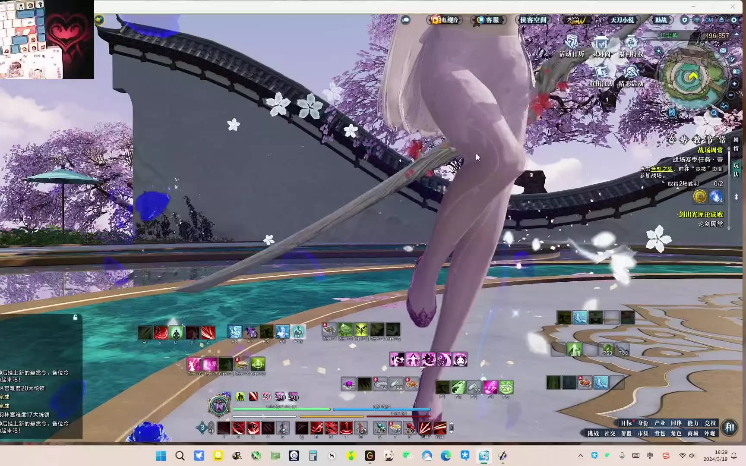Toggle the taskbar microphone icon
This screenshot has width=746, height=466.
coord(622,456)
